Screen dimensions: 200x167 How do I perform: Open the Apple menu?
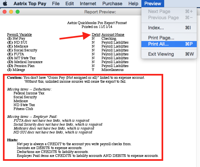point(5,4)
